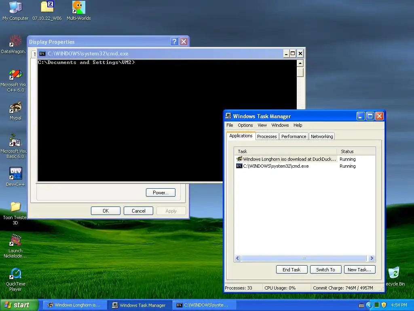Click Commit Charge status bar text

tap(343, 288)
